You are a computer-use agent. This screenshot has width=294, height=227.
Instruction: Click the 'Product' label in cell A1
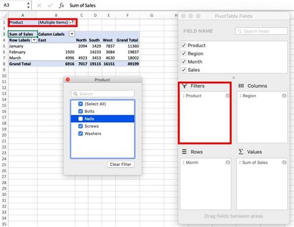23,22
